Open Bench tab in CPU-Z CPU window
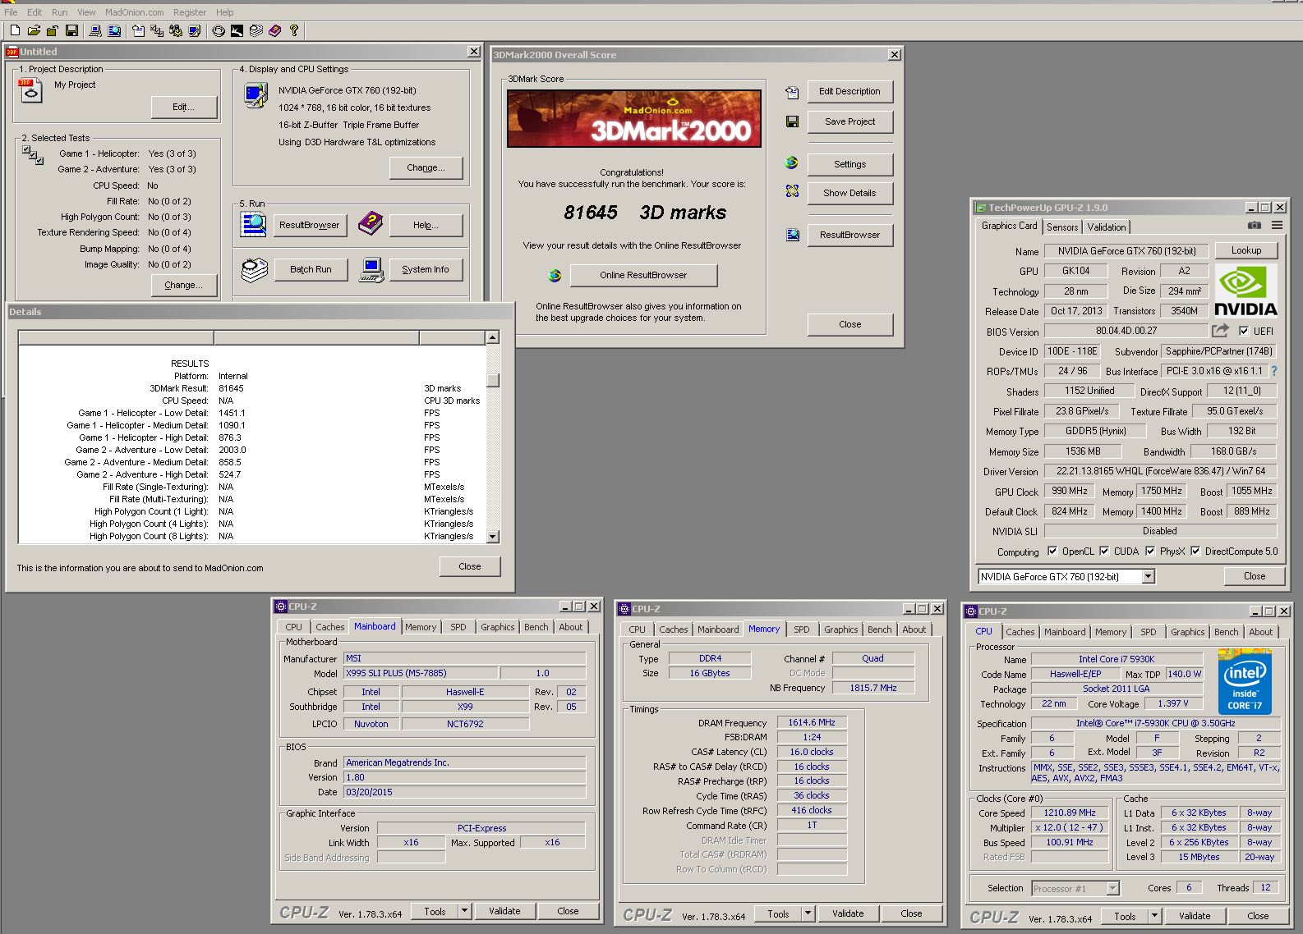This screenshot has width=1303, height=934. [x=1227, y=632]
